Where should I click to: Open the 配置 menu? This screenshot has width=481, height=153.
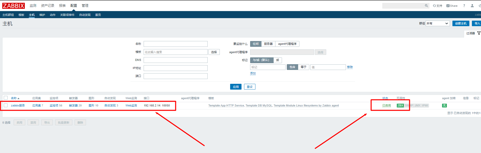(x=74, y=6)
